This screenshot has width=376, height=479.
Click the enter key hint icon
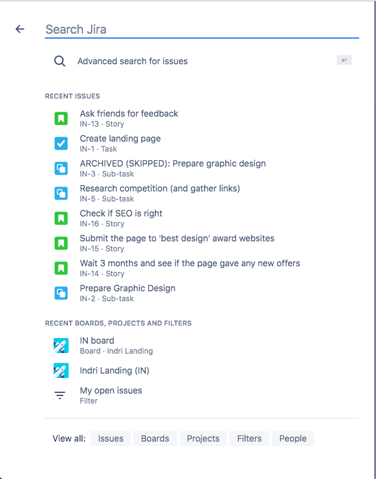[344, 60]
